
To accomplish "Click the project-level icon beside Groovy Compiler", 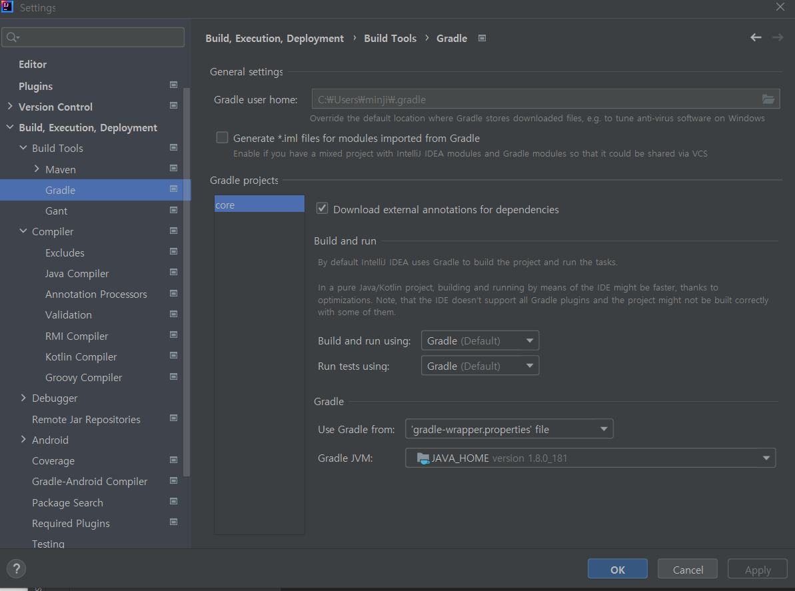I will (x=173, y=376).
